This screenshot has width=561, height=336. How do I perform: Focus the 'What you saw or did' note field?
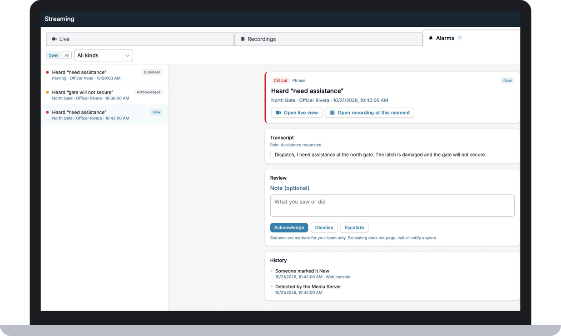392,206
